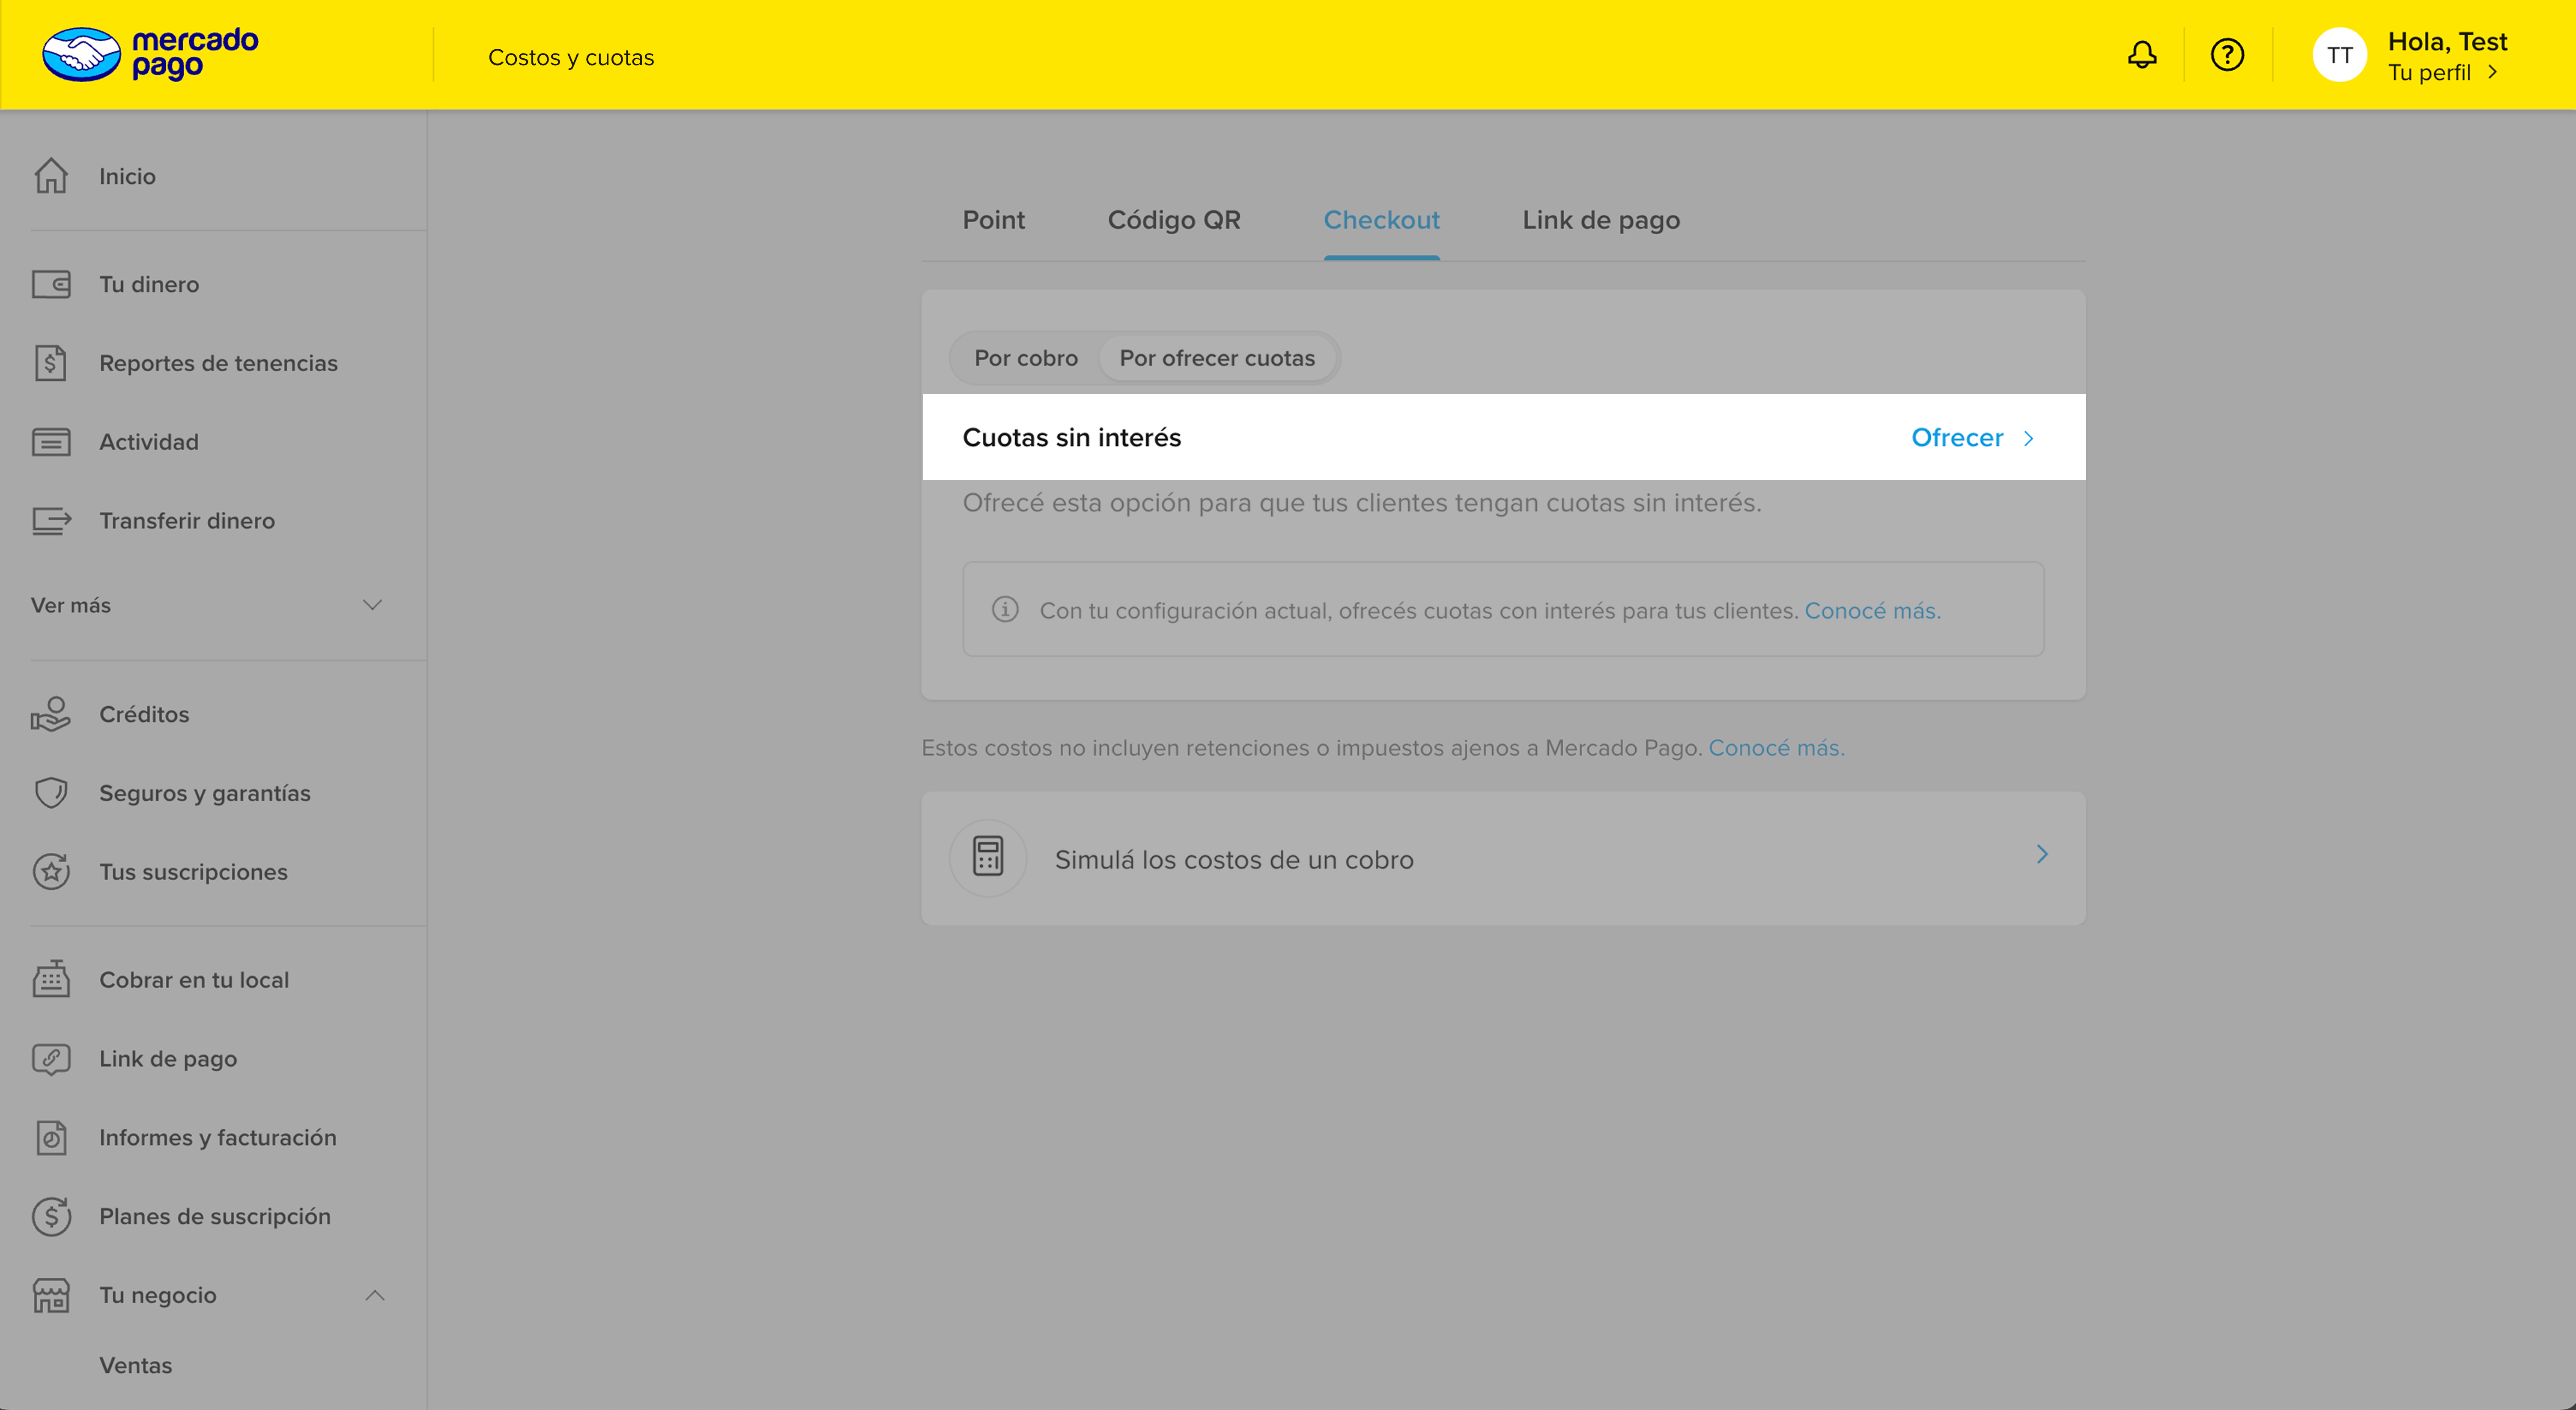Open the Link de pago tab
Viewport: 2576px width, 1410px height.
1601,220
